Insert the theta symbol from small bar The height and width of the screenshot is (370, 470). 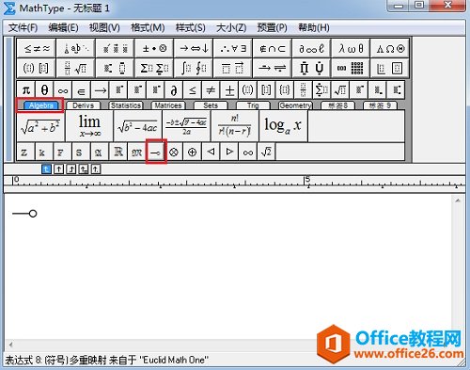(x=44, y=90)
